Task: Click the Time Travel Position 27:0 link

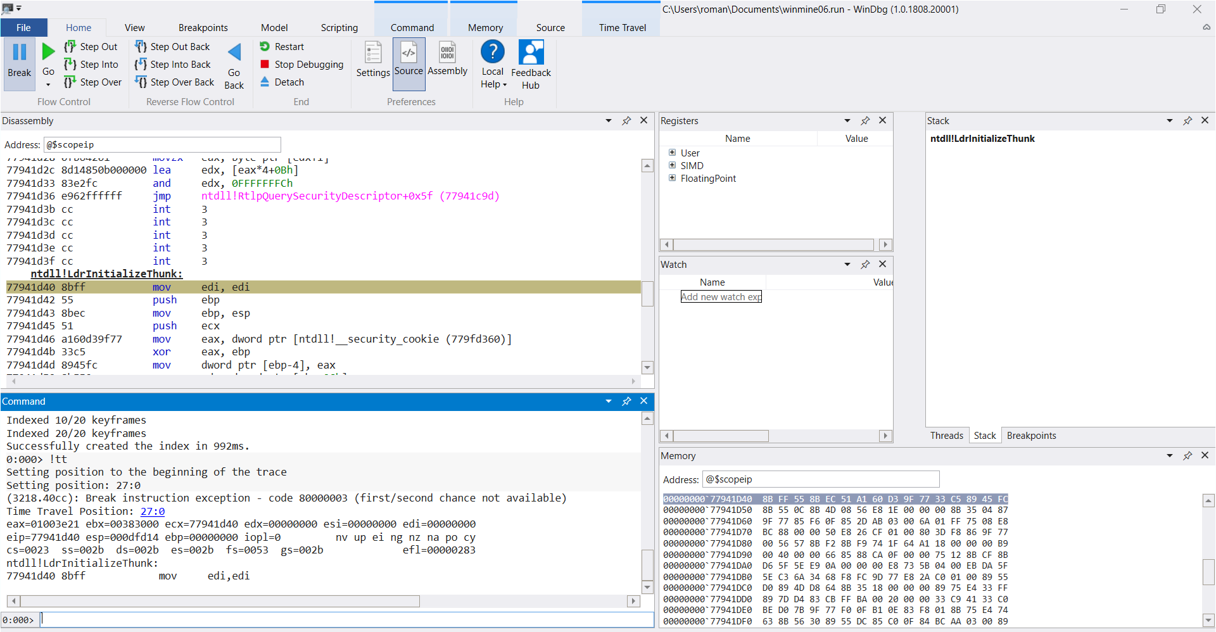Action: click(153, 511)
